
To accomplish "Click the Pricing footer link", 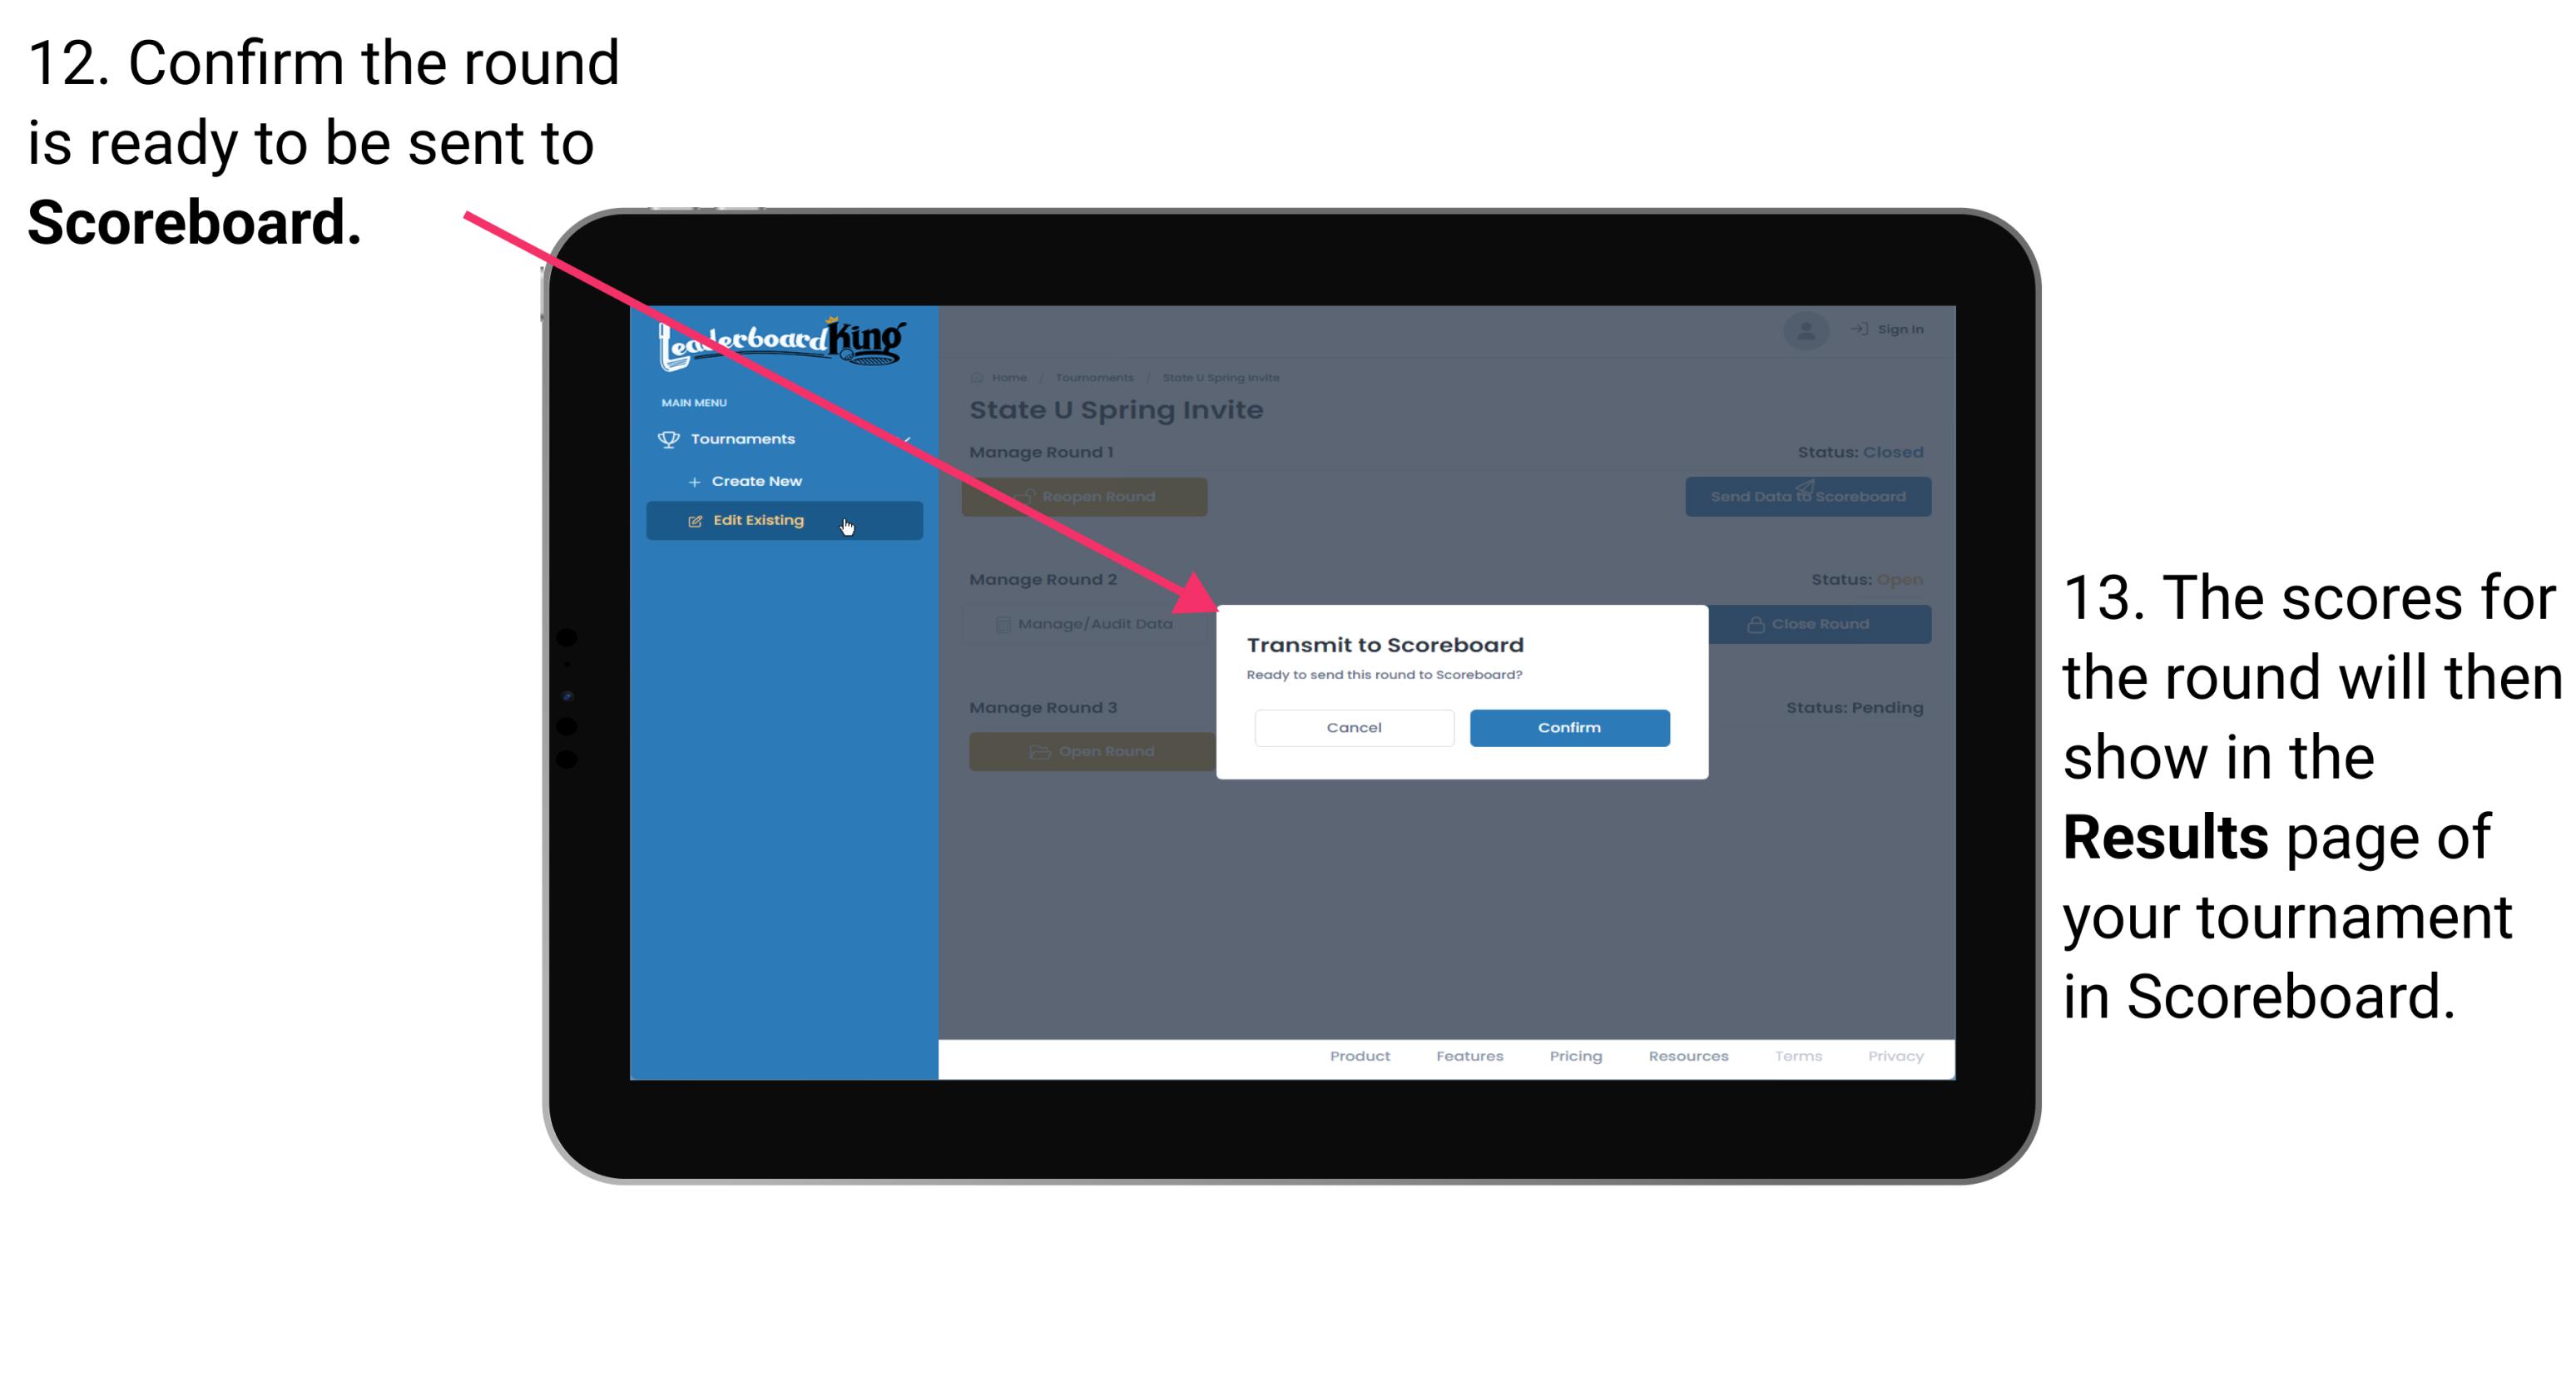I will click(x=1573, y=1060).
